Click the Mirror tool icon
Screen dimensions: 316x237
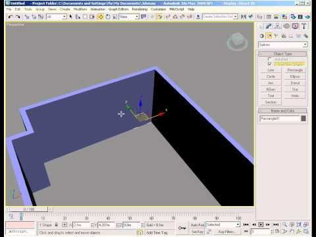pos(244,16)
